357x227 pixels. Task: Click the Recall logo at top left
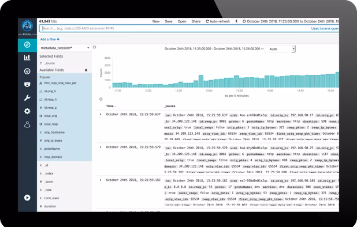pos(27,26)
